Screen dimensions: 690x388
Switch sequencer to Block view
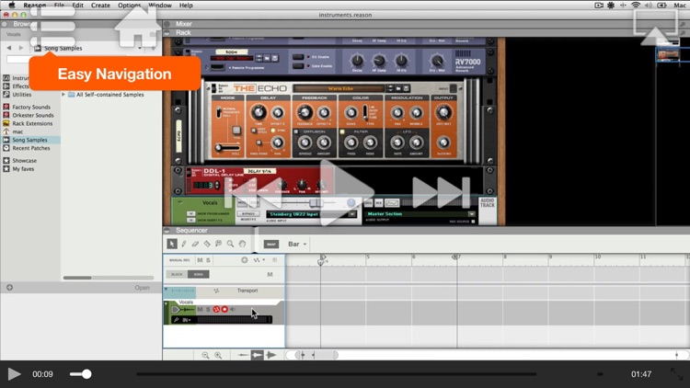(177, 274)
